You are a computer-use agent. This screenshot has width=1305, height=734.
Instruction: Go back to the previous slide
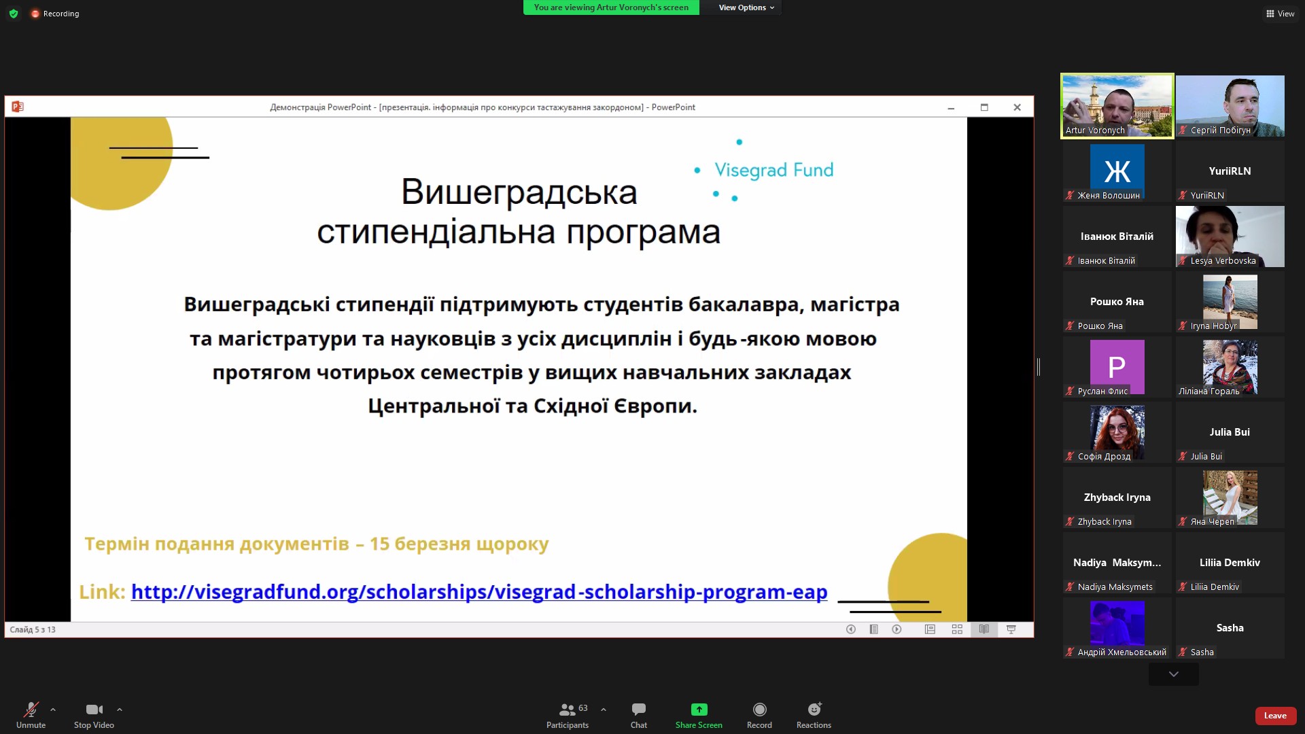[851, 629]
